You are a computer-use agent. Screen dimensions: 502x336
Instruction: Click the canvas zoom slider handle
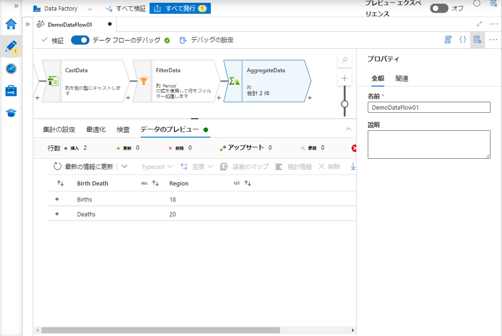pyautogui.click(x=345, y=104)
